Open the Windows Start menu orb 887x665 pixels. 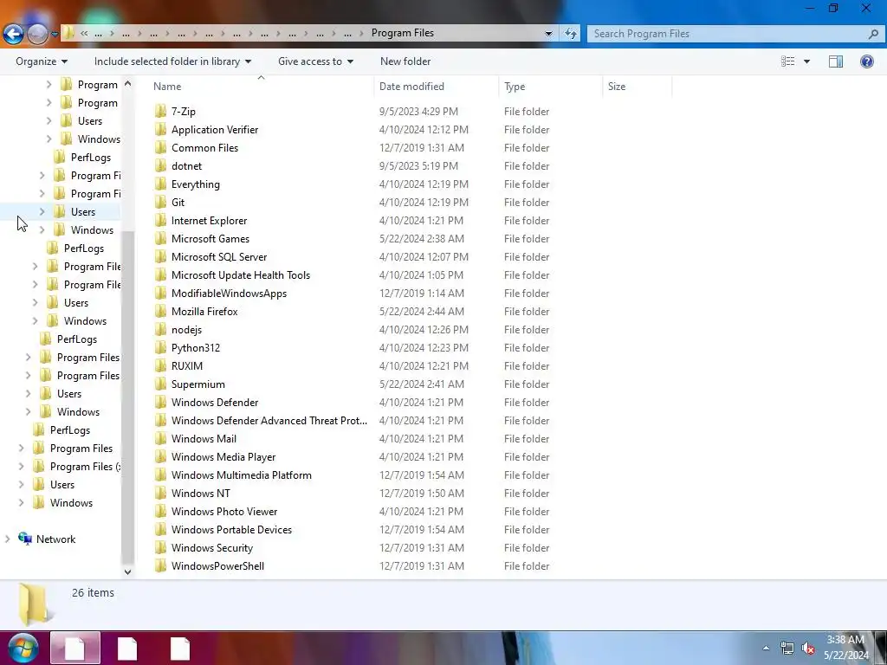[23, 648]
